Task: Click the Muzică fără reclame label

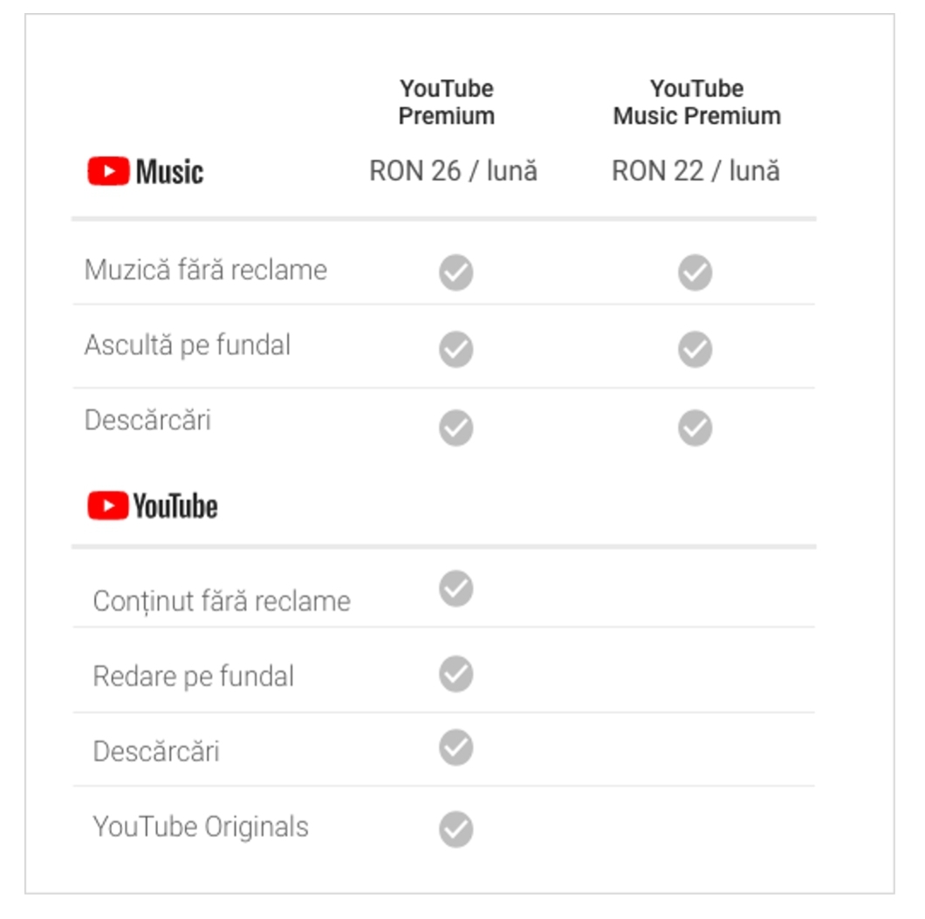Action: [x=205, y=271]
